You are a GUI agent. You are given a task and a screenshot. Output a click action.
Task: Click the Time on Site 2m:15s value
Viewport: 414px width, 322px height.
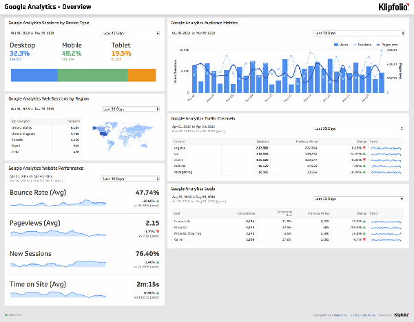pyautogui.click(x=148, y=284)
